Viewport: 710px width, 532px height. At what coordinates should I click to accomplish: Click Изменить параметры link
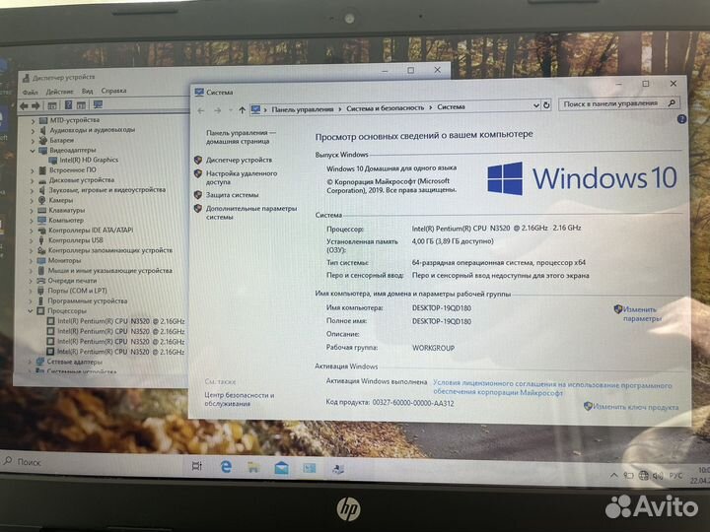pyautogui.click(x=642, y=314)
